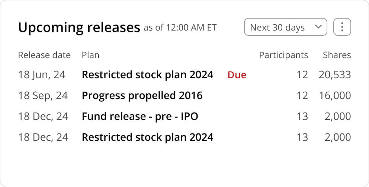Image resolution: width=369 pixels, height=187 pixels.
Task: Click participants count in Progress propelled row
Action: click(x=302, y=96)
